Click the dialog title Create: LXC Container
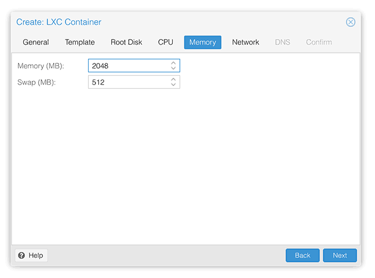Screen dimensions: 375x278 pos(59,22)
